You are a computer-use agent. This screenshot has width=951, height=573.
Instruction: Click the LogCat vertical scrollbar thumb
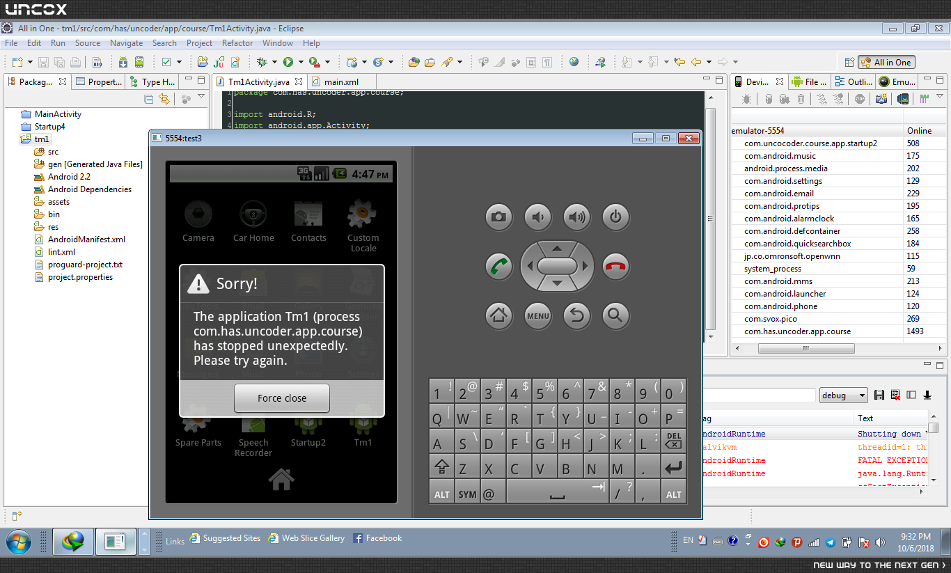[933, 430]
